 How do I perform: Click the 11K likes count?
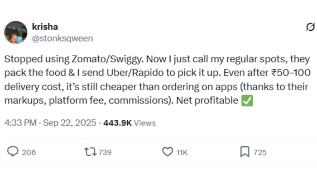coord(182,152)
